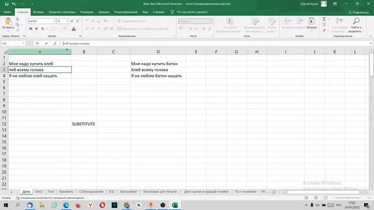The width and height of the screenshot is (374, 210).
Task: Click the Paste (Вставить) icon
Action: point(8,22)
